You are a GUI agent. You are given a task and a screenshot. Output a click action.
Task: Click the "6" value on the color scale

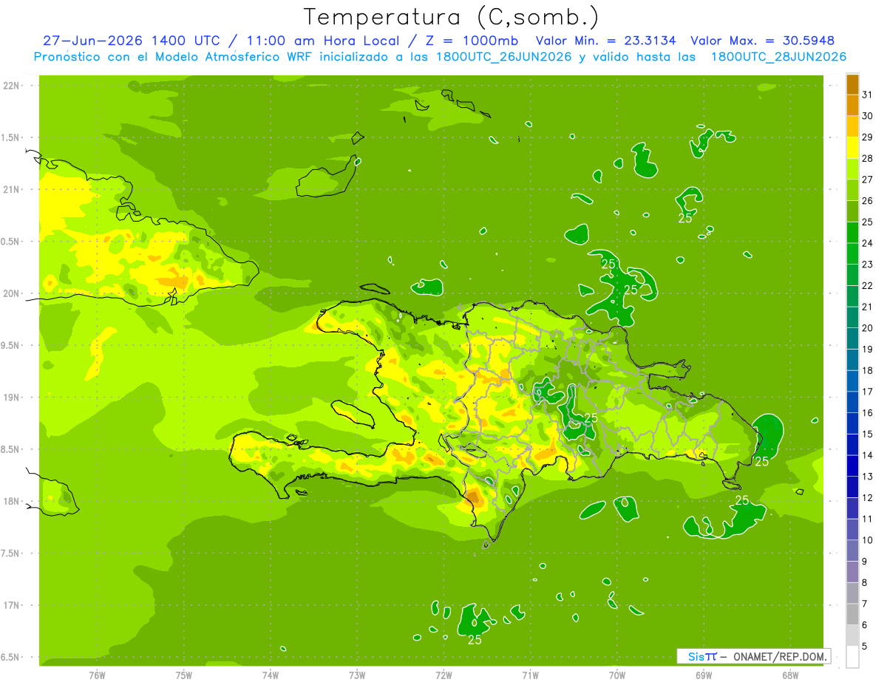pos(866,625)
